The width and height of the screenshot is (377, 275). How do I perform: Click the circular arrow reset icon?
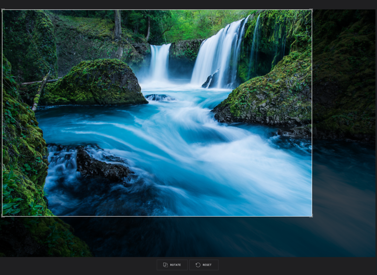coord(198,265)
